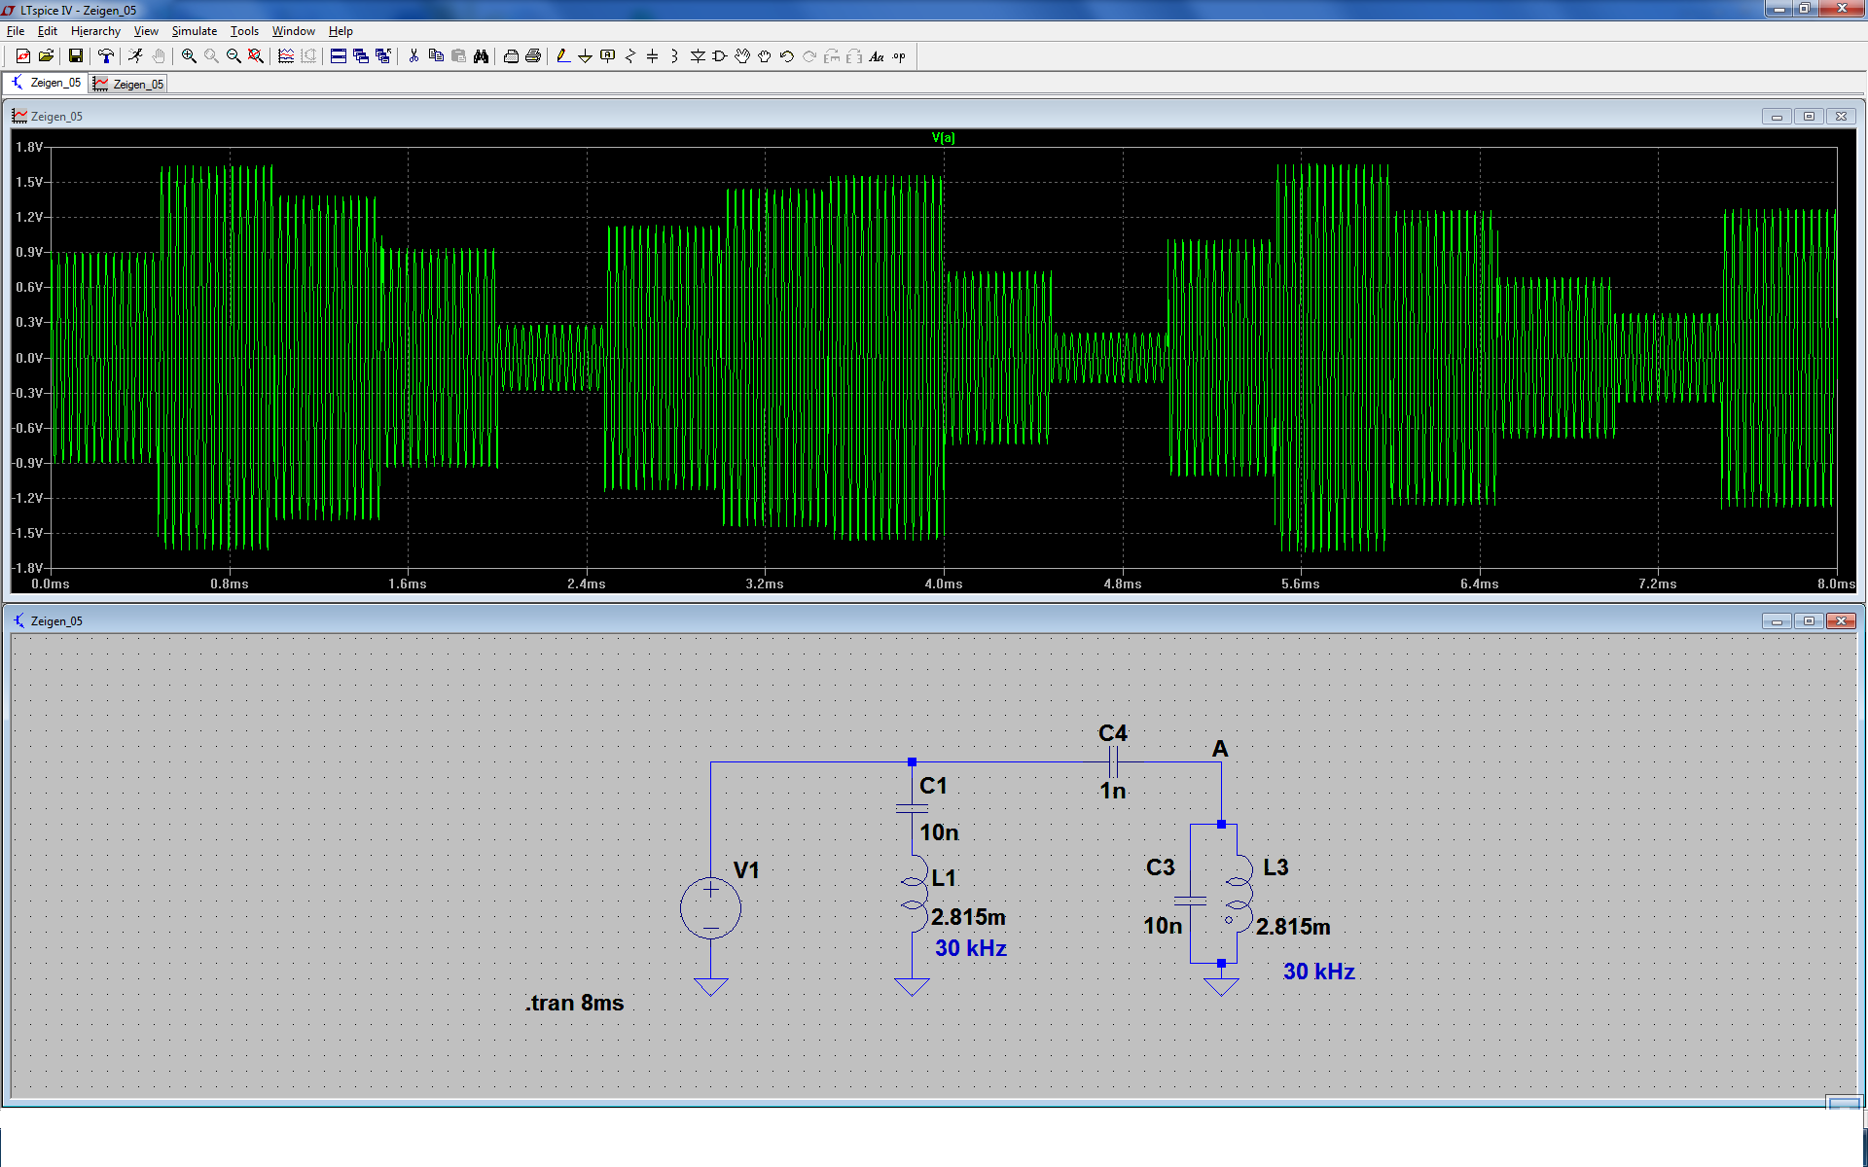Open the Hierarchy menu
This screenshot has width=1868, height=1167.
click(x=95, y=31)
